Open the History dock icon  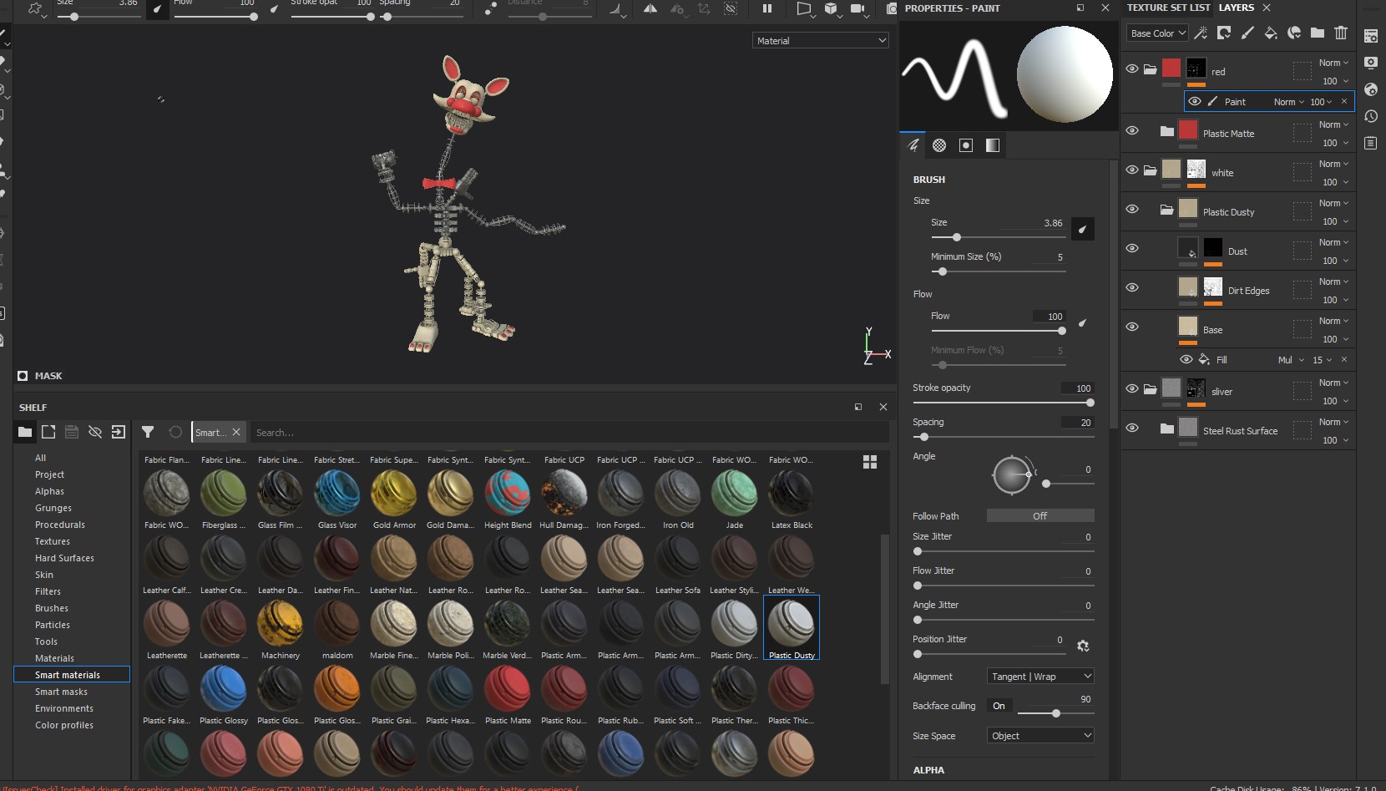point(1371,116)
